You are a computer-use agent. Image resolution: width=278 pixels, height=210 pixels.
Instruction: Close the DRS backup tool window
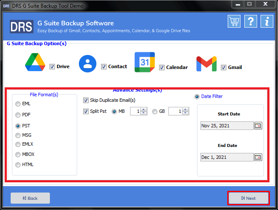click(265, 4)
